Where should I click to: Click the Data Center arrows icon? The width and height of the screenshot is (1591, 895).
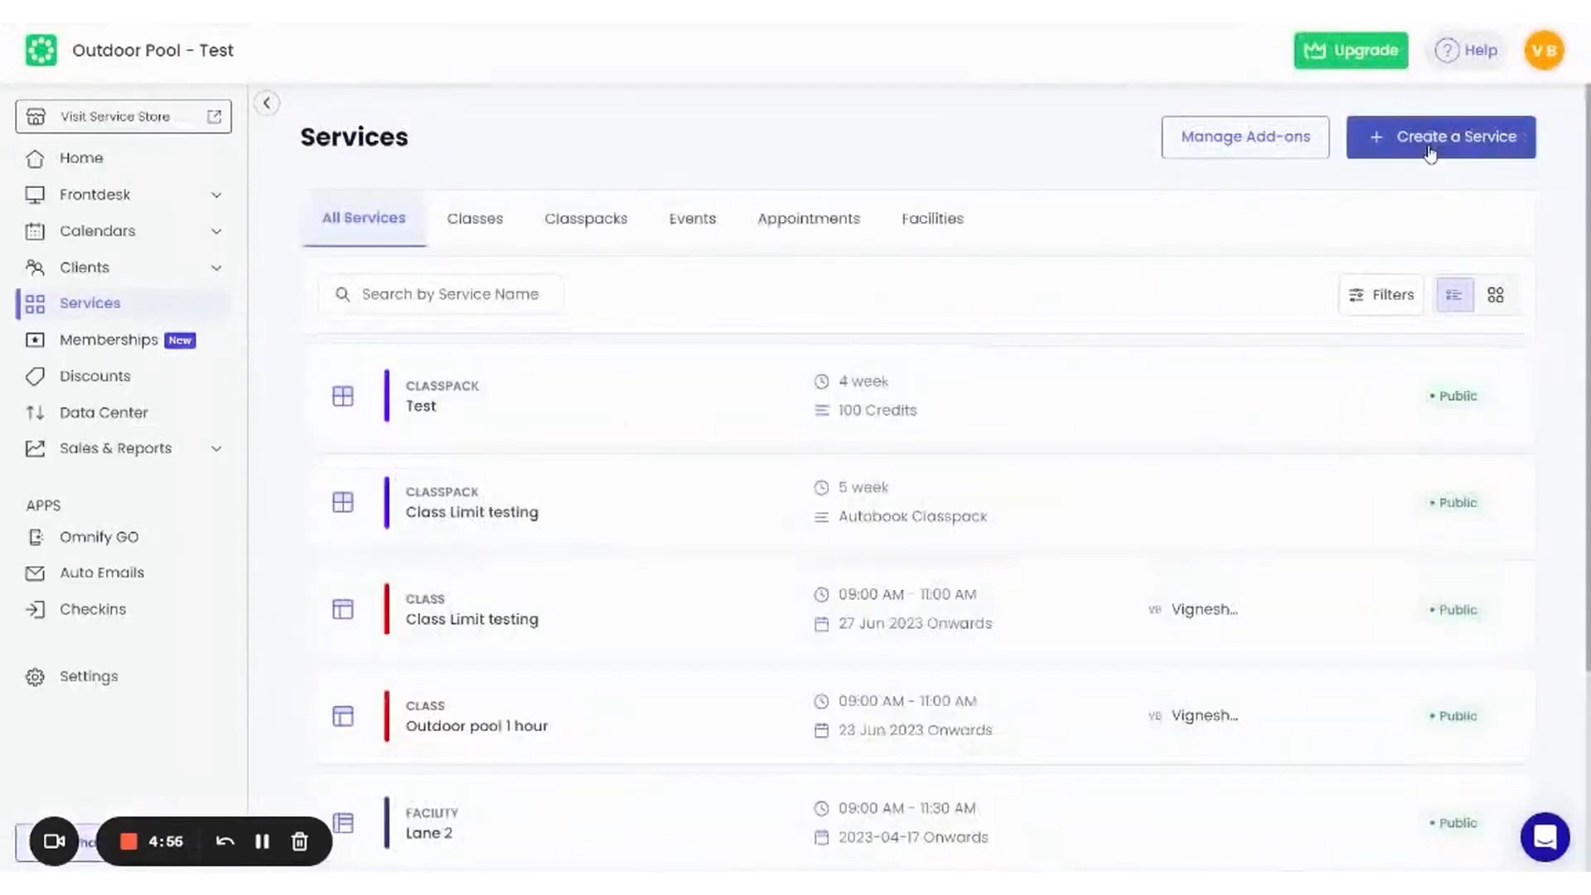click(35, 412)
